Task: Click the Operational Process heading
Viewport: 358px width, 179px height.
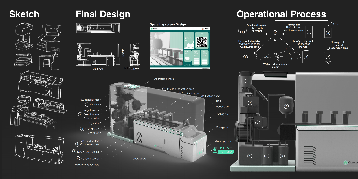Action: tap(281, 14)
